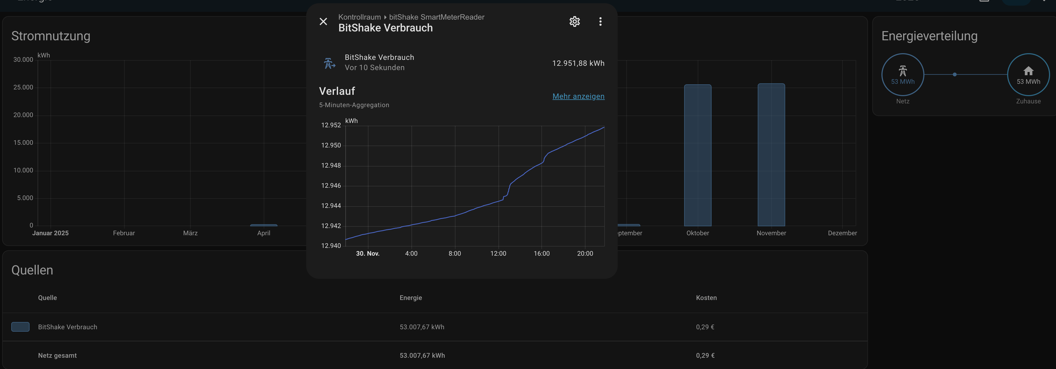Click the small April bar in chart
Viewport: 1056px width, 369px height.
263,225
